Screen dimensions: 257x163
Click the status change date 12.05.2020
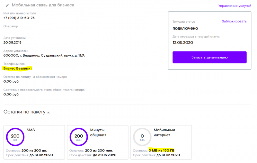(183, 43)
